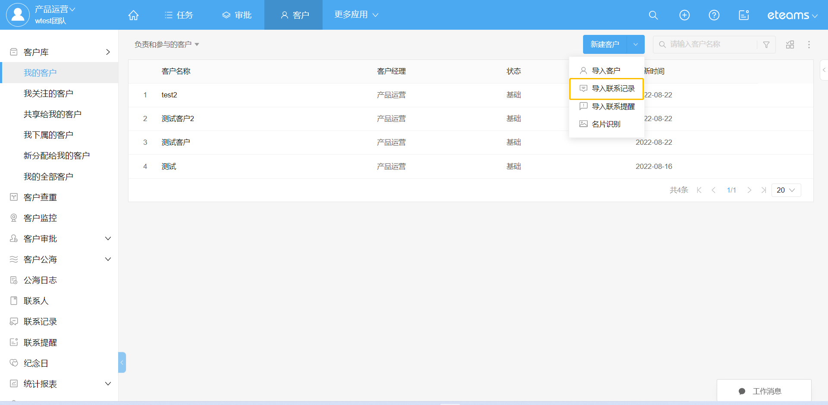Click the filter funnel icon
The width and height of the screenshot is (828, 405).
tap(766, 44)
